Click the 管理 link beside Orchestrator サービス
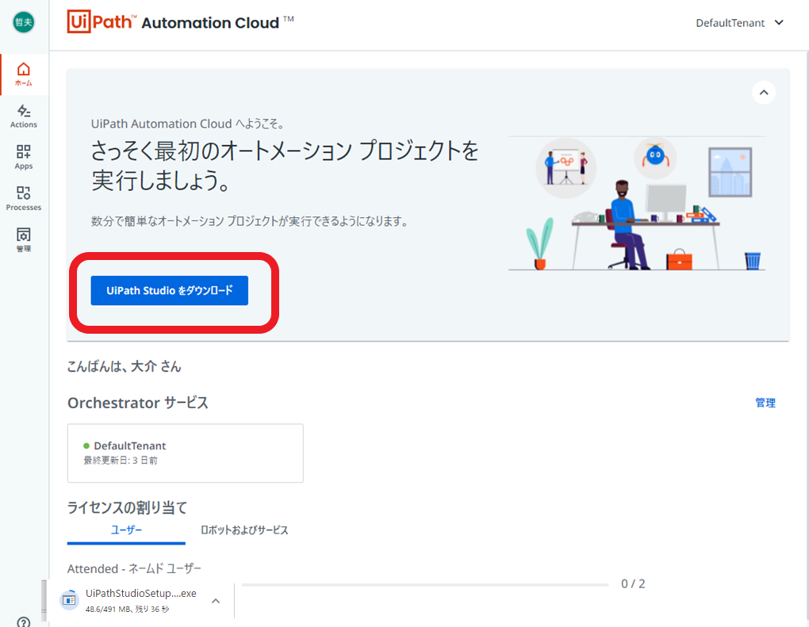Image resolution: width=809 pixels, height=627 pixels. click(x=765, y=403)
